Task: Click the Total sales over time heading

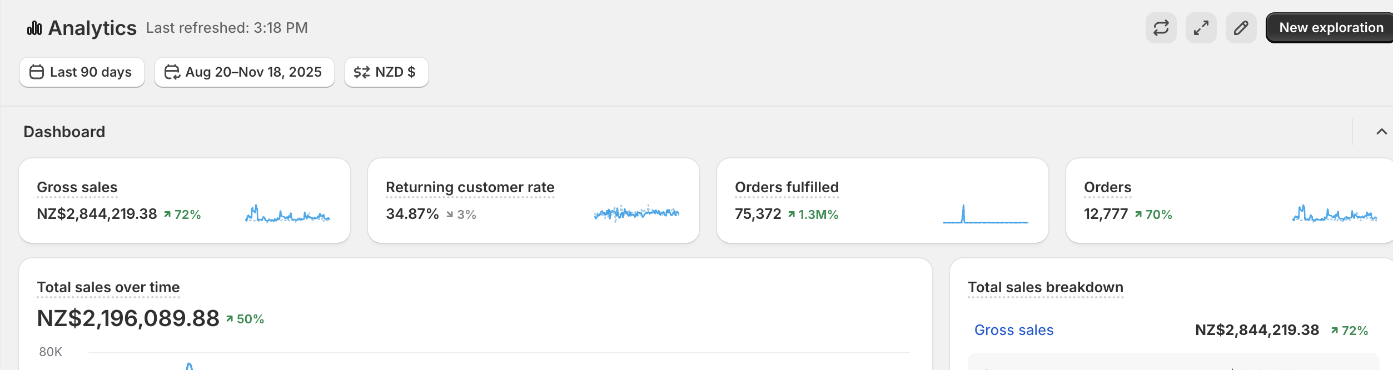Action: point(108,287)
